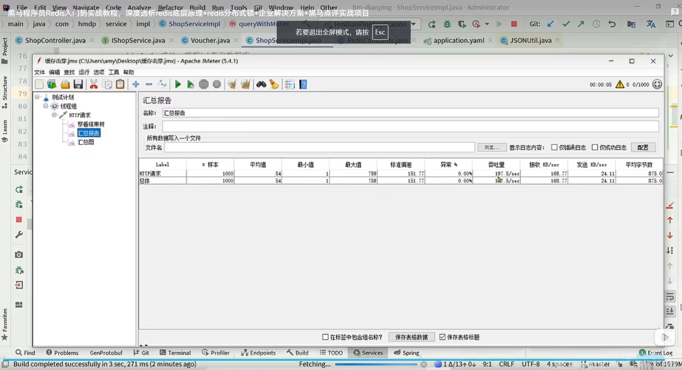Collapse the 线程组 tree node

46,106
